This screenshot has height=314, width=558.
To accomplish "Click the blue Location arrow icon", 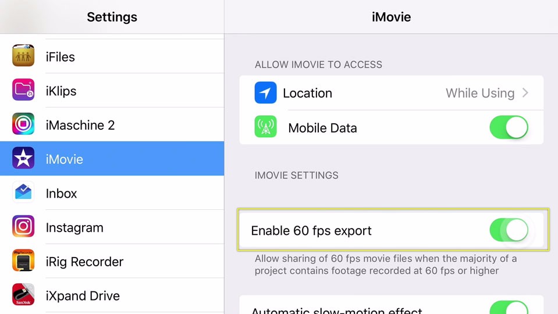I will click(265, 92).
